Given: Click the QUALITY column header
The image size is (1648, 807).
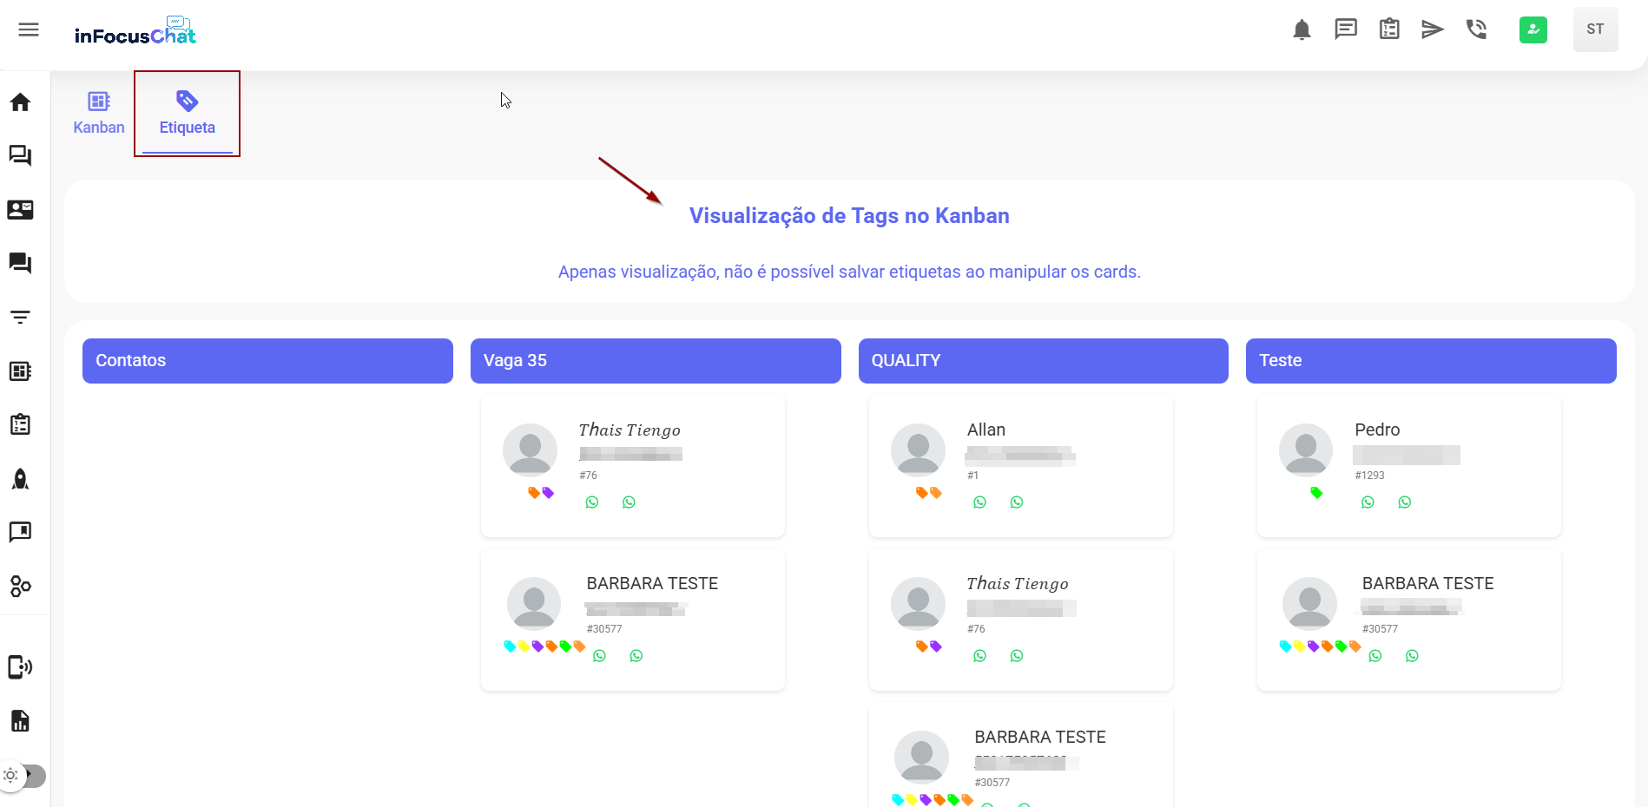Looking at the screenshot, I should click(1043, 360).
